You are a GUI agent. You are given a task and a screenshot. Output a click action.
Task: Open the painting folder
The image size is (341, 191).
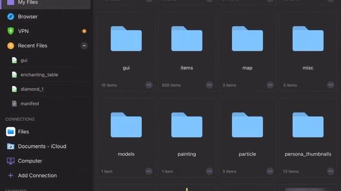(x=186, y=137)
